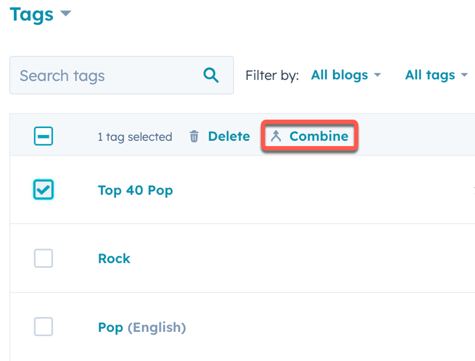Check the Pop (English) tag checkbox
475x361 pixels.
tap(43, 327)
